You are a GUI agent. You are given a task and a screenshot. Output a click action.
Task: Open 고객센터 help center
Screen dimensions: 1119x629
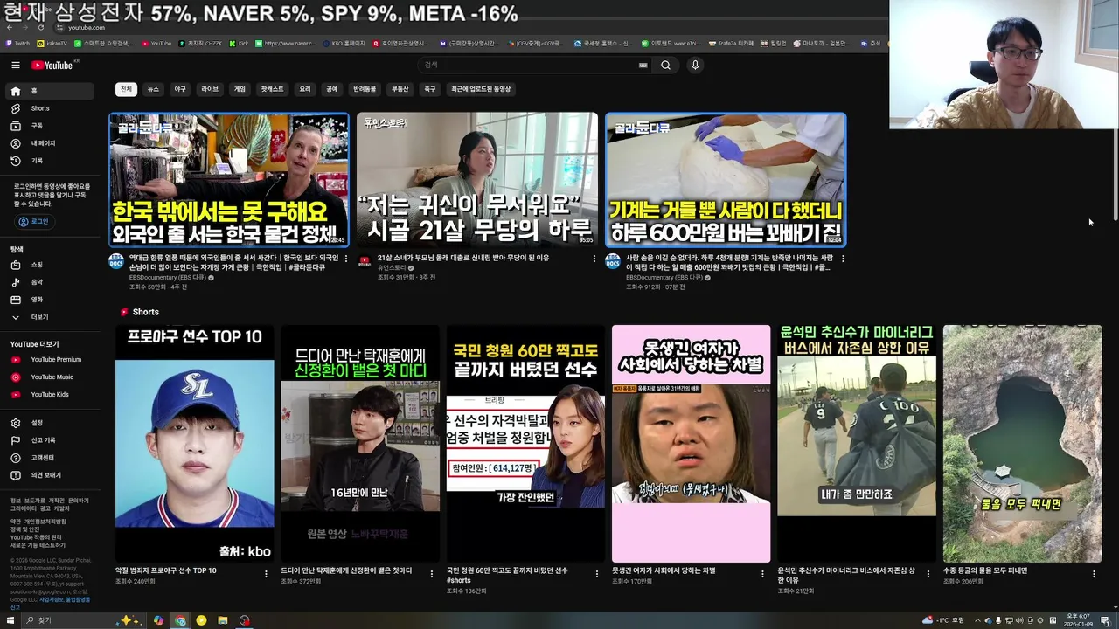pyautogui.click(x=51, y=458)
